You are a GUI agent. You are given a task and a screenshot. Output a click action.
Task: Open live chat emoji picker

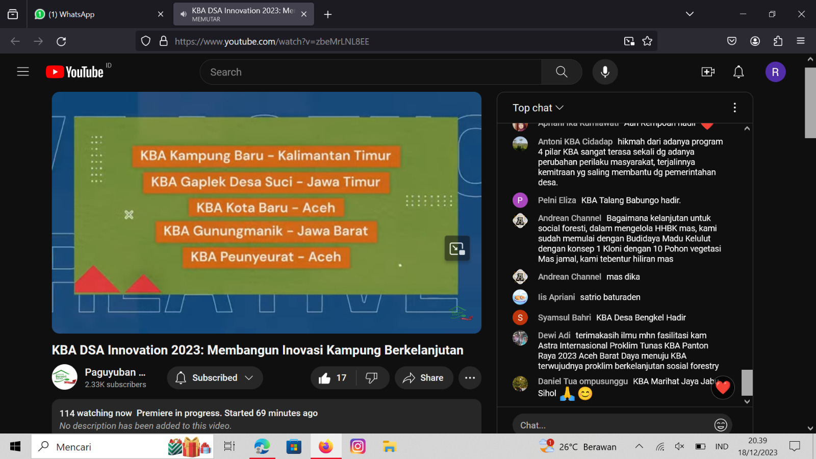721,425
